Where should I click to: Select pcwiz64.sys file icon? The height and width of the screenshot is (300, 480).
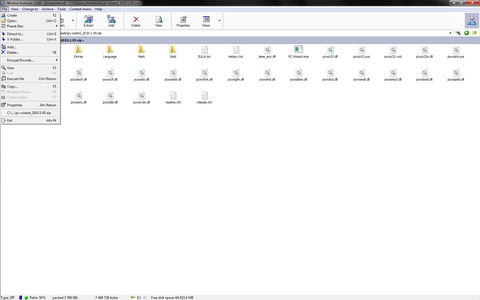coord(456,49)
